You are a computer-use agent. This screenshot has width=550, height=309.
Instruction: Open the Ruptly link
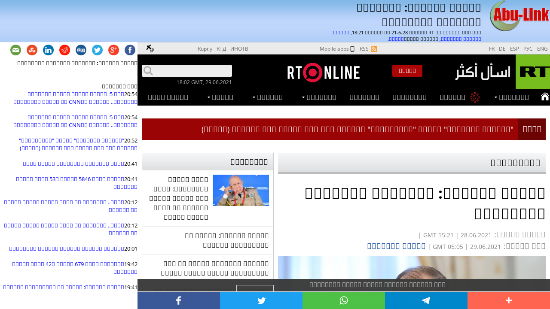click(x=205, y=49)
